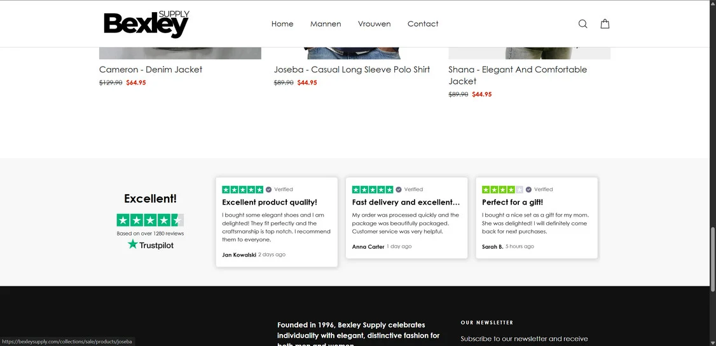The image size is (716, 346).
Task: Click the "Perfect for a gift!" review title
Action: [513, 203]
